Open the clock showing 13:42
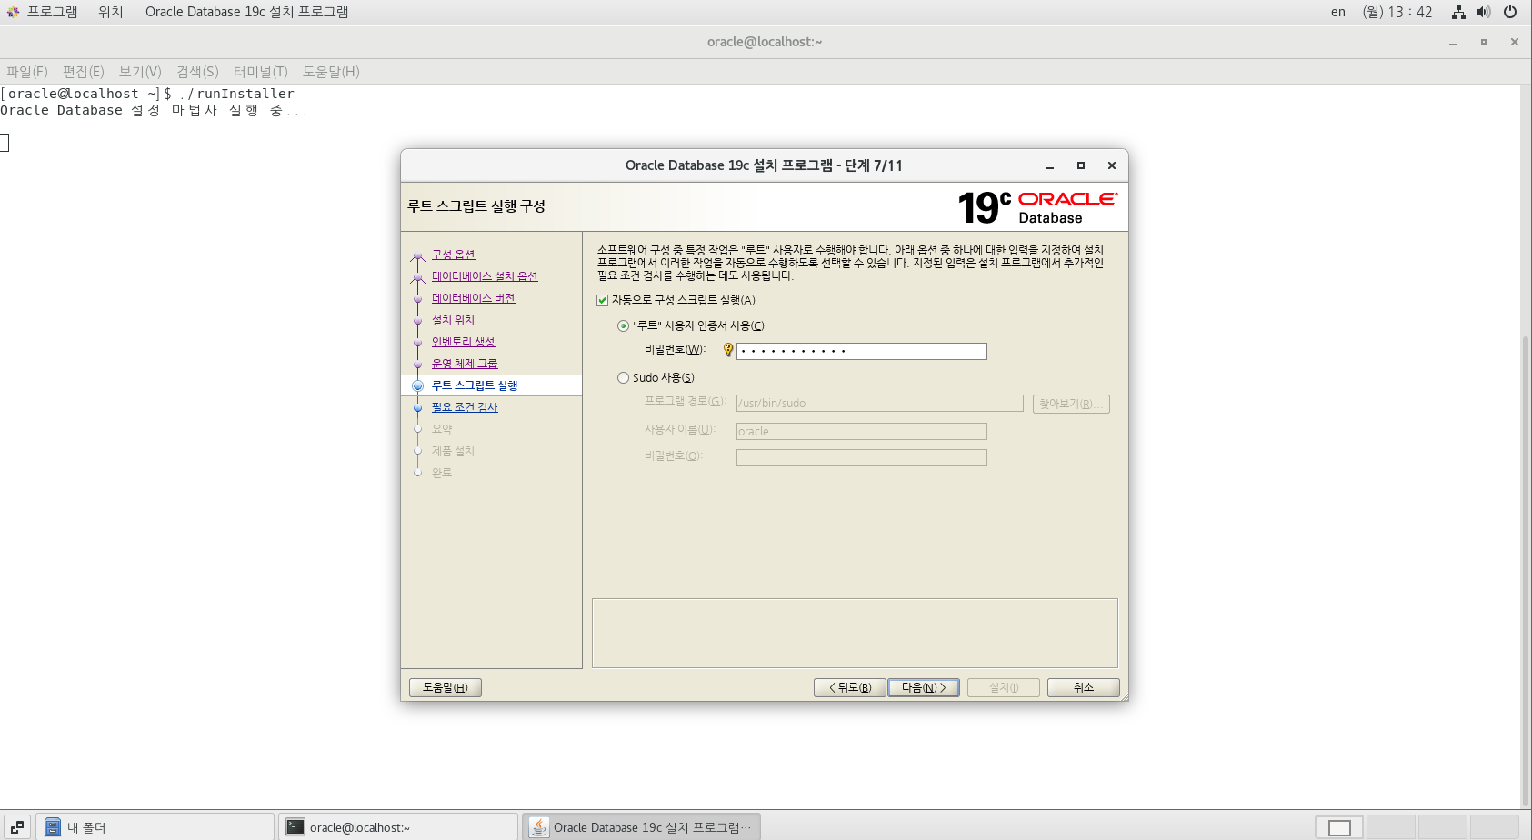 (1397, 12)
